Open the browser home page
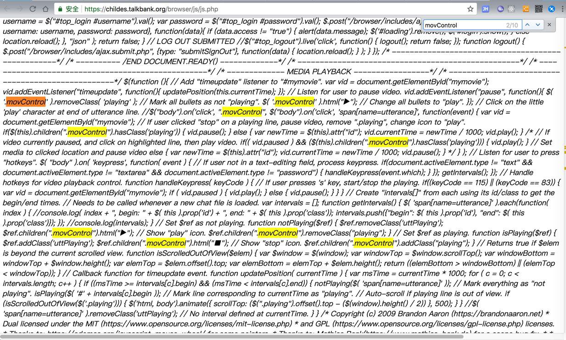The height and width of the screenshot is (340, 566). 45,9
